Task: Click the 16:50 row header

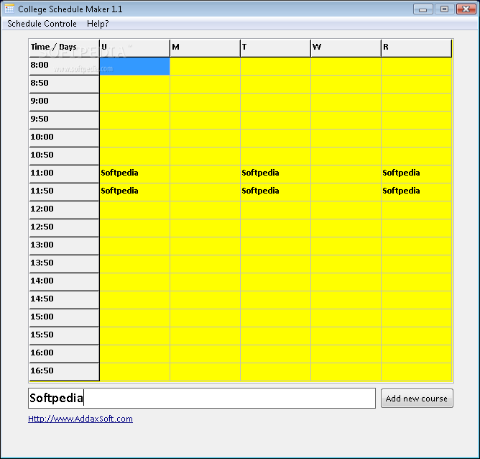Action: coord(64,372)
